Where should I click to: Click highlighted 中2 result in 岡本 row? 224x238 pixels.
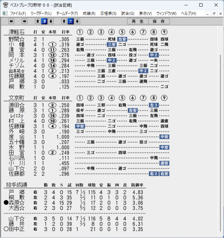[154, 55]
